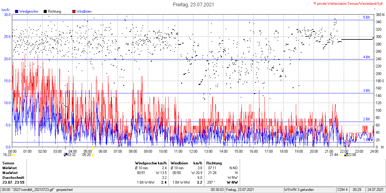
Task: Click the MaxWert row label
Action: (x=10, y=173)
